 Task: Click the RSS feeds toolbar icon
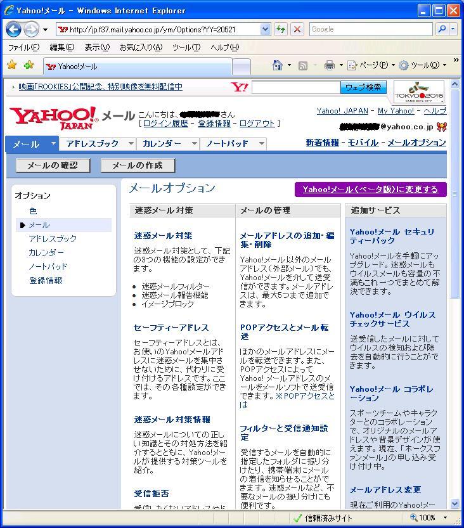pos(303,65)
